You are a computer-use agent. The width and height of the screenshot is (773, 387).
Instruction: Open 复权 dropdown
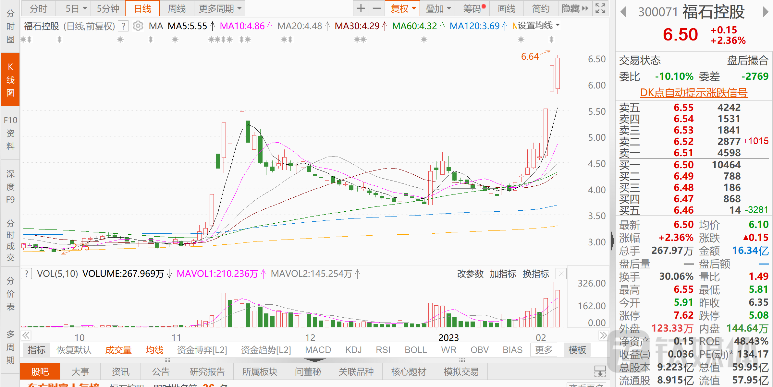[x=402, y=8]
